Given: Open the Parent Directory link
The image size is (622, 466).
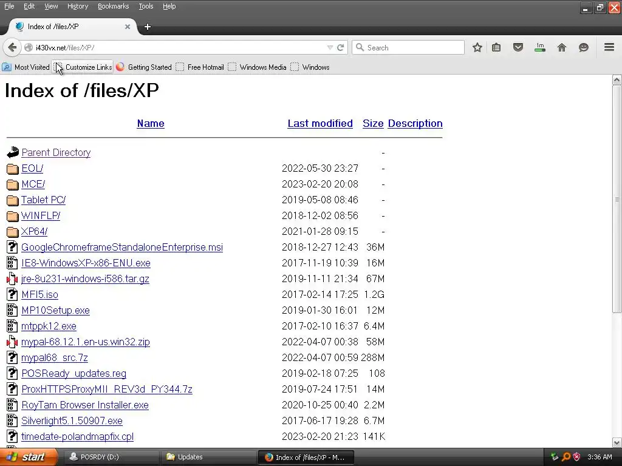Looking at the screenshot, I should pos(56,152).
